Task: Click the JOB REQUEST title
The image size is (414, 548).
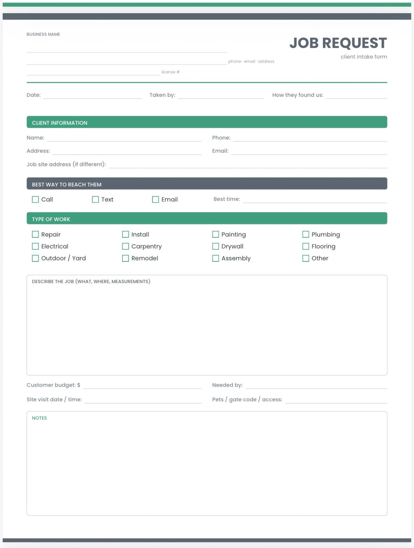Action: [x=338, y=43]
